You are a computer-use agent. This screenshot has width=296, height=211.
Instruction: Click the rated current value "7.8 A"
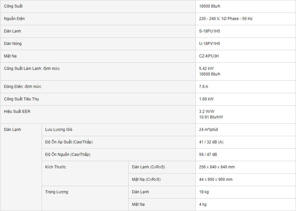(204, 87)
